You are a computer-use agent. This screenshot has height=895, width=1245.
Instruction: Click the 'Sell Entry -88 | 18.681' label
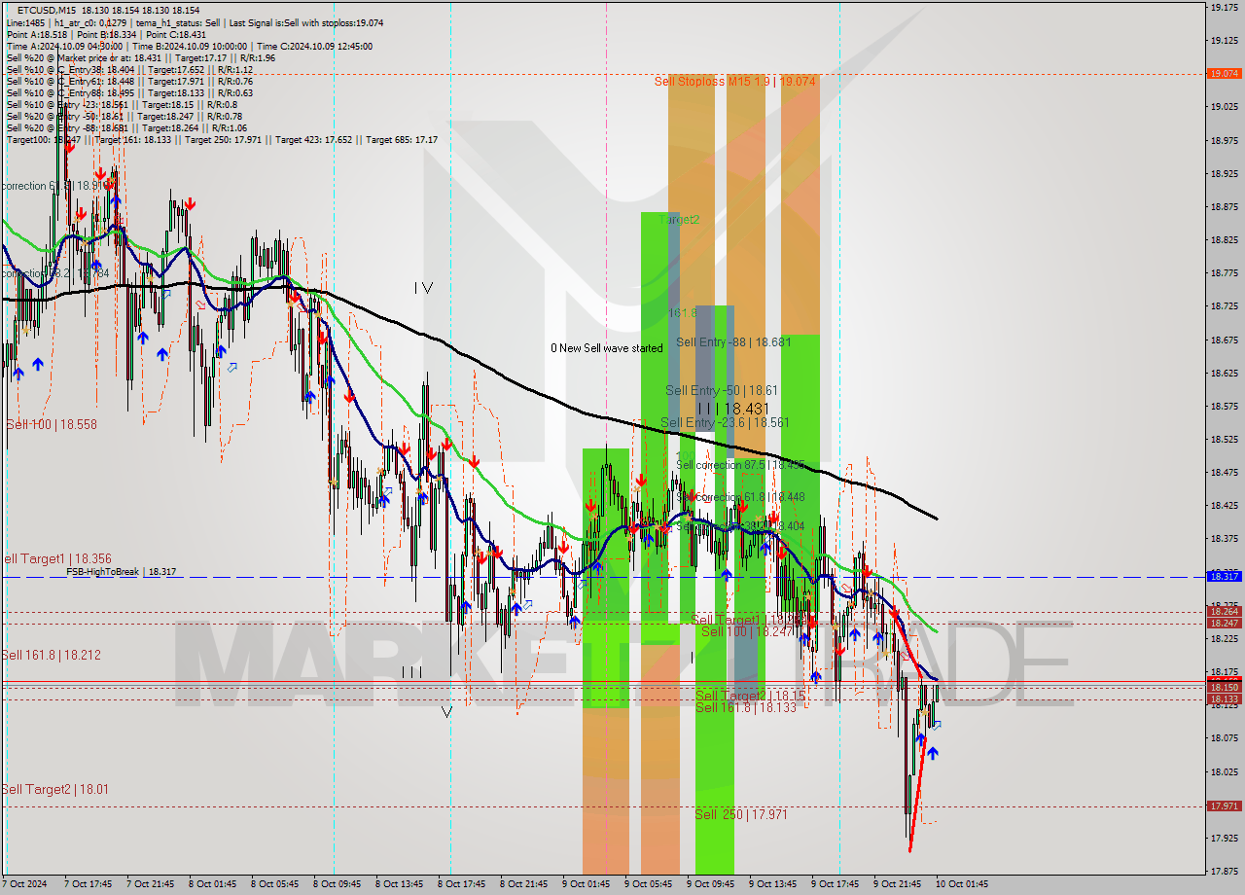coord(733,342)
